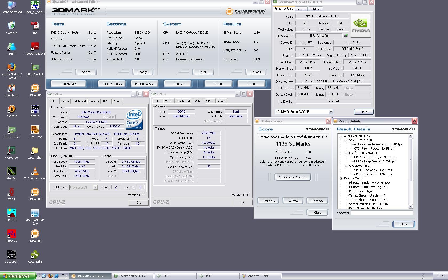448x280 pixels.
Task: Open the super_pi_mod desktop icon
Action: [35, 7]
